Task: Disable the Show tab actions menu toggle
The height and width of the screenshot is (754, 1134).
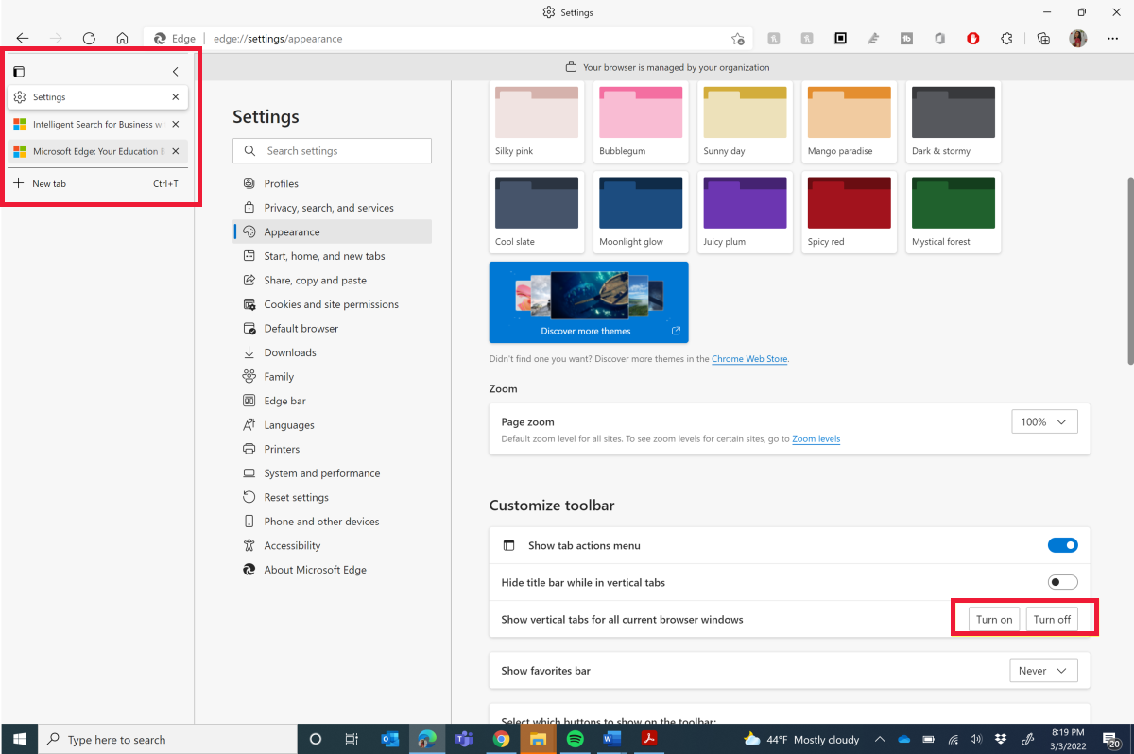Action: click(x=1062, y=544)
